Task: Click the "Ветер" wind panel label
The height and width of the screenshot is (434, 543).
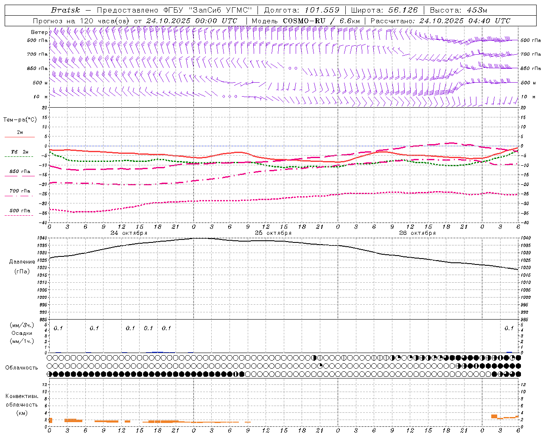Action: (x=39, y=32)
